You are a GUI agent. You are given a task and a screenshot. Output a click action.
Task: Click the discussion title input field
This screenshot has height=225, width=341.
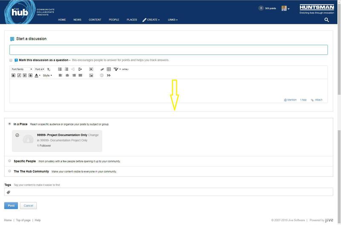(168, 49)
